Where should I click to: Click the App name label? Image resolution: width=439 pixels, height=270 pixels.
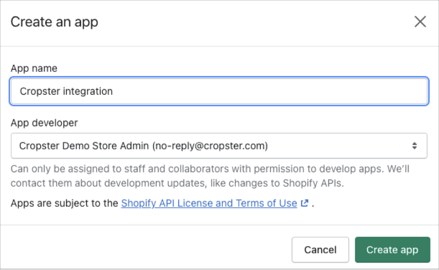pos(34,68)
